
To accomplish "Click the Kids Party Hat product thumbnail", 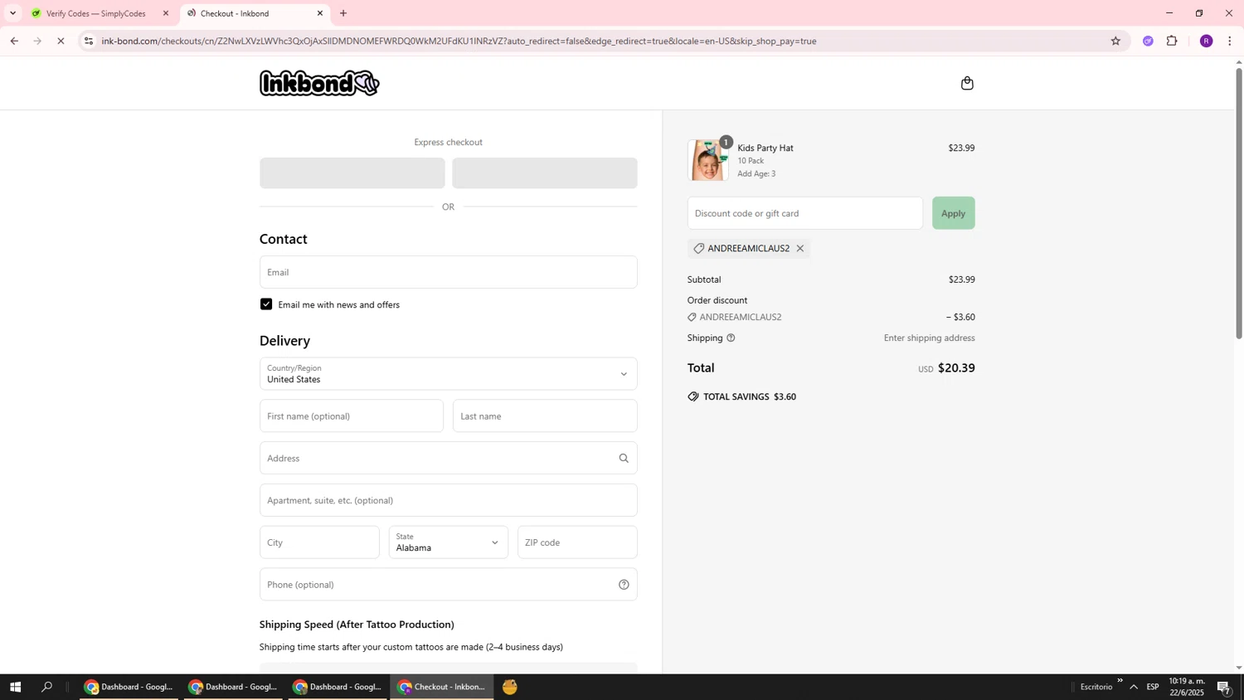I will [707, 160].
